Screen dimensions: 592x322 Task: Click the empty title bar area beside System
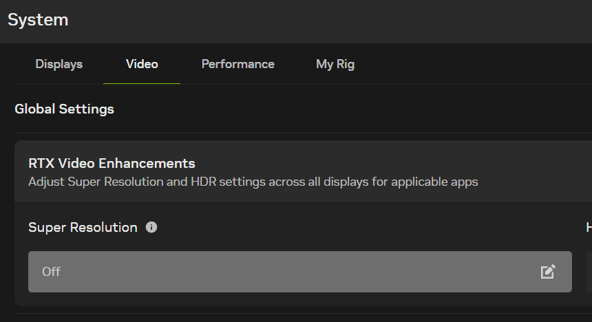330,20
